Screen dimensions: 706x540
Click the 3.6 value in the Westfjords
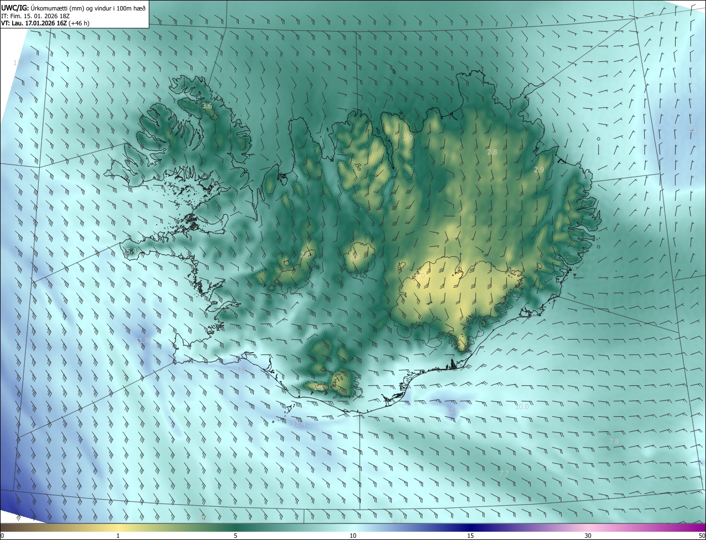click(207, 105)
